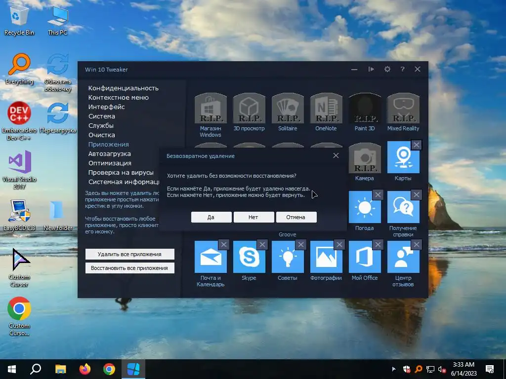Remove Советы via its corner X

[301, 245]
